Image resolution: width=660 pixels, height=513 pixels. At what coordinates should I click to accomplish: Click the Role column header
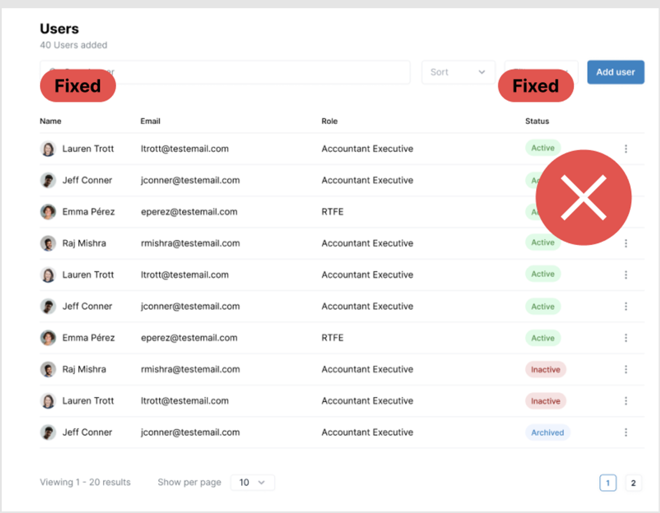point(330,121)
